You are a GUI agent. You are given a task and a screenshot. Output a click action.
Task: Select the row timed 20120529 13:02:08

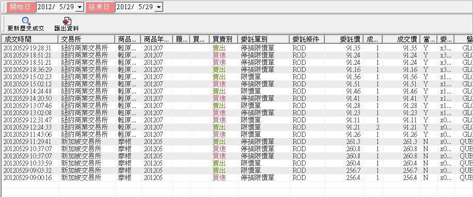point(237,113)
